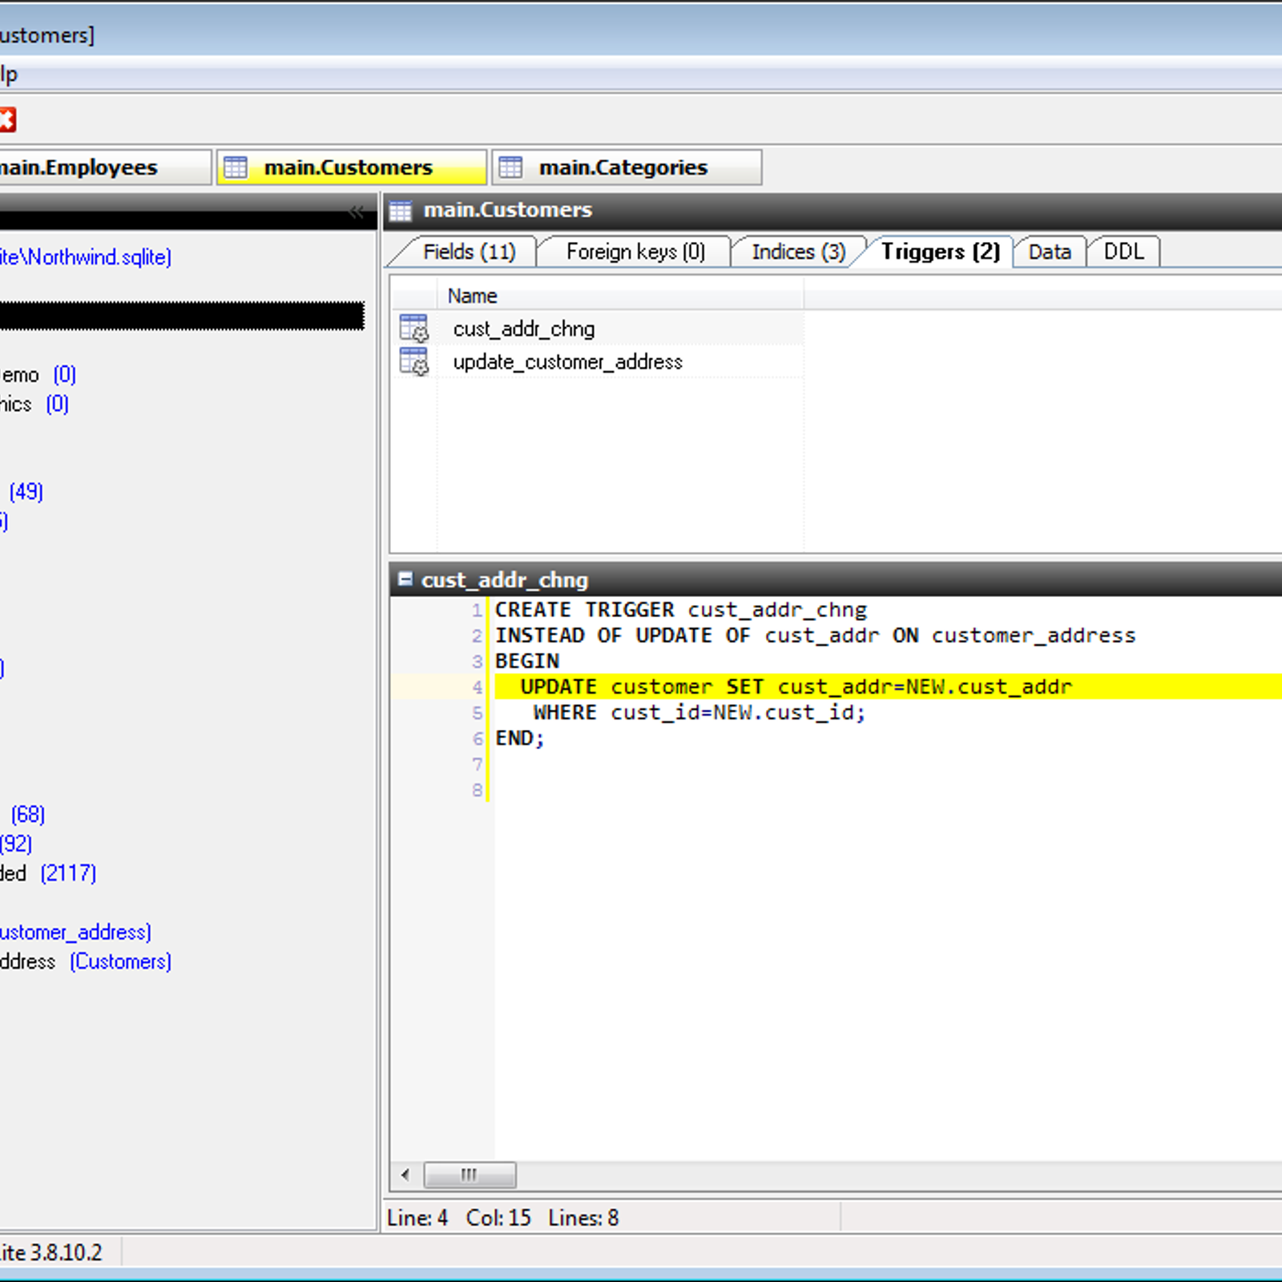Switch to the main.Categories tab
Image resolution: width=1282 pixels, height=1282 pixels.
click(627, 167)
